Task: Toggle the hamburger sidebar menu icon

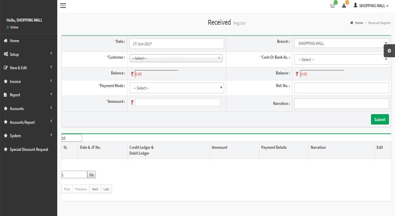Action: point(63,6)
